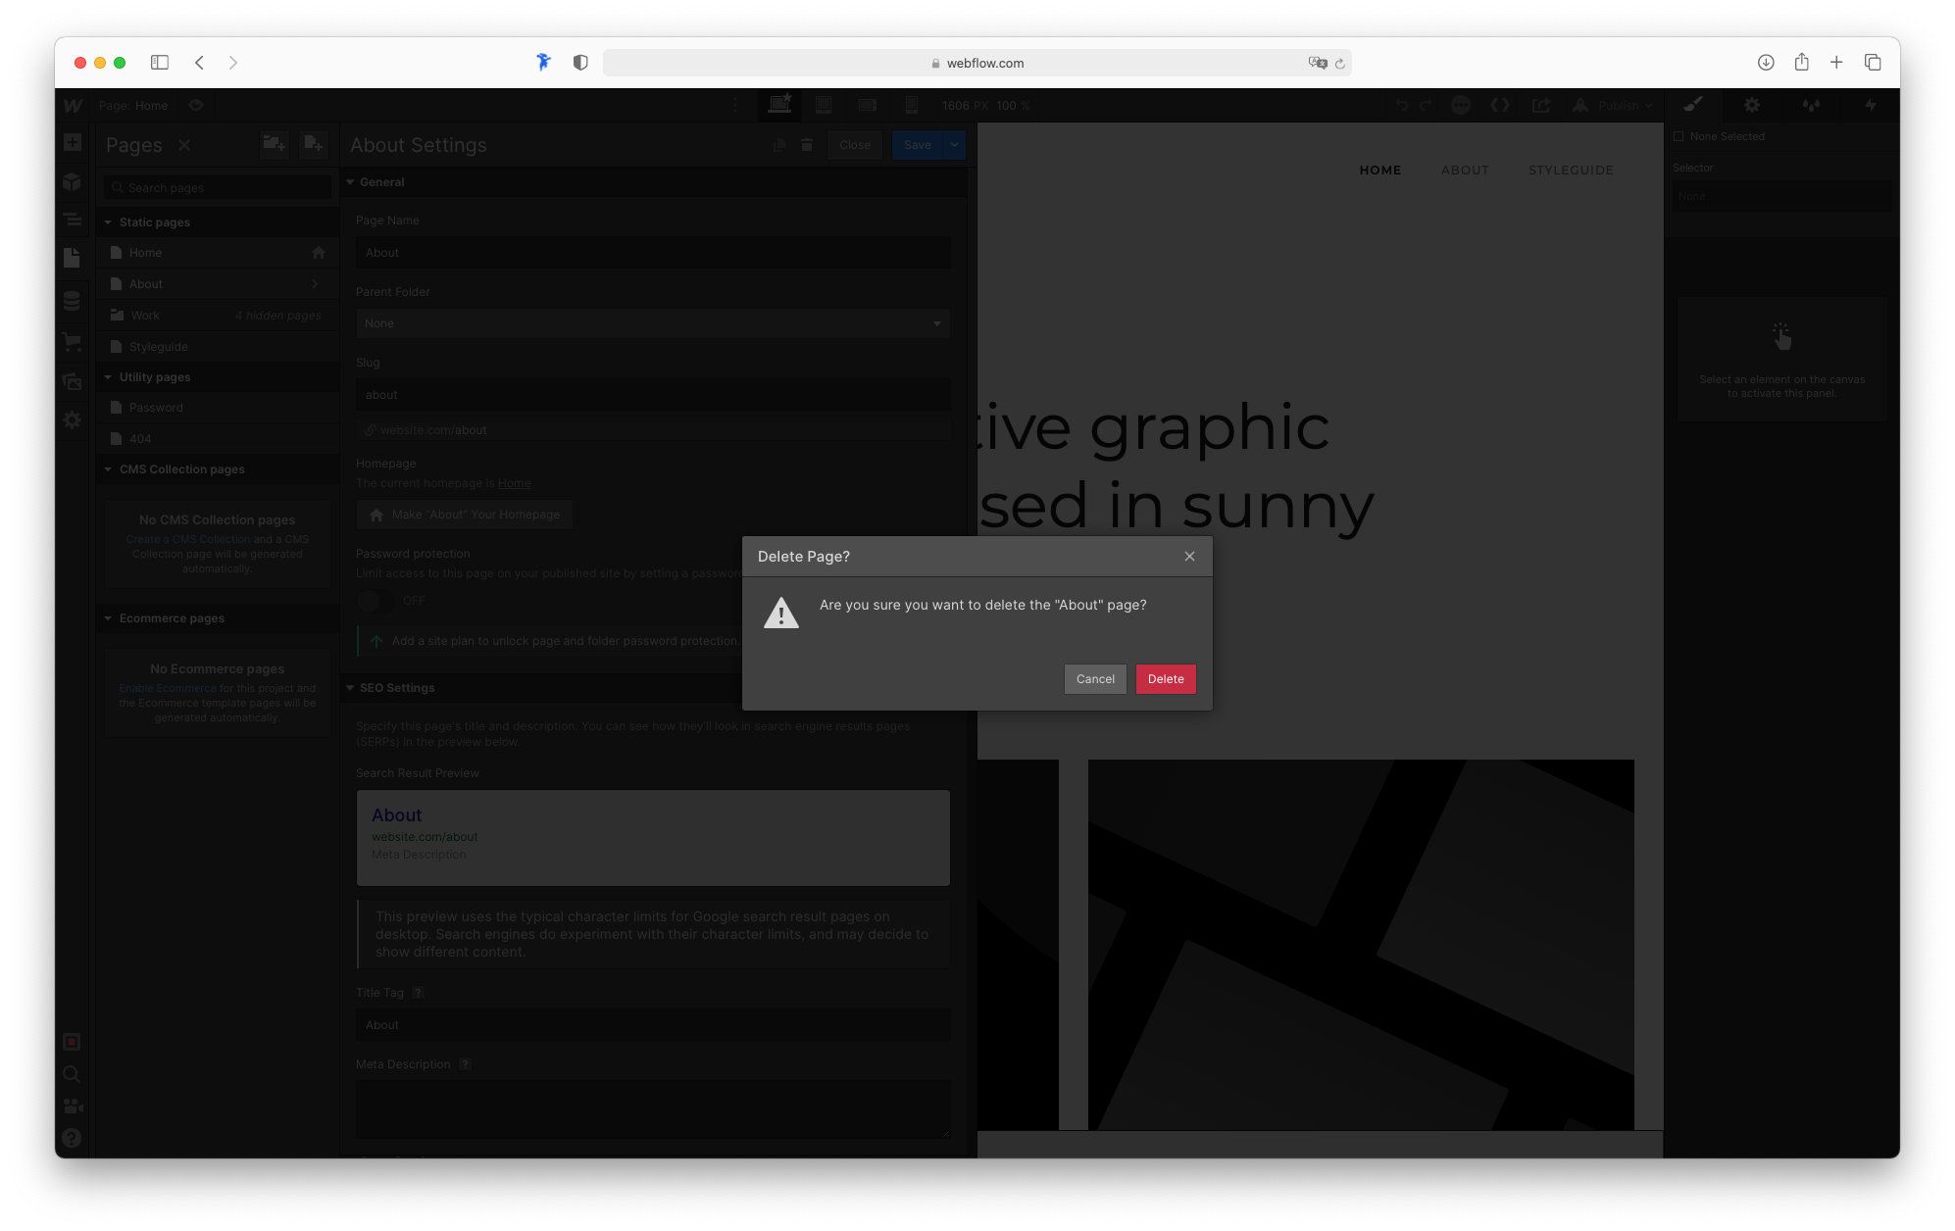1955x1231 pixels.
Task: Click the Create a CMS Collection link
Action: coord(186,539)
